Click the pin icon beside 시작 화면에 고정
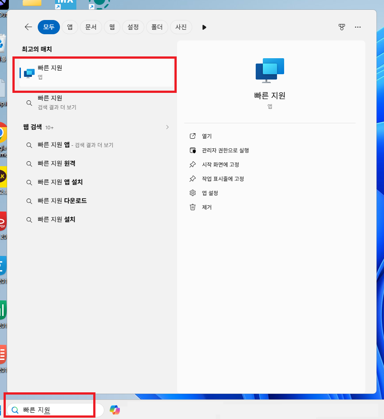Viewport: 384px width, 419px height. coord(193,164)
